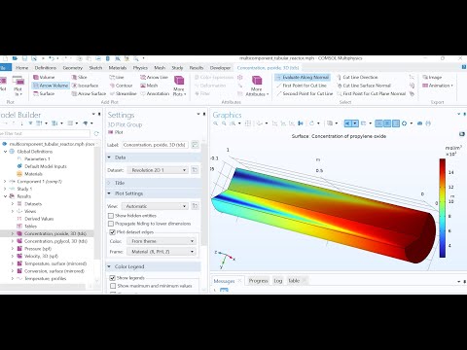The width and height of the screenshot is (467, 350).
Task: Select Default Model Inputs node
Action: [x=46, y=166]
